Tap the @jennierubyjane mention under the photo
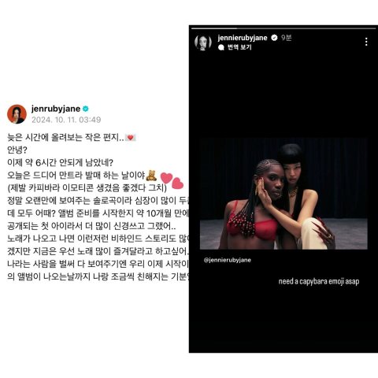Viewport: 378px width, 378px height. click(x=228, y=260)
